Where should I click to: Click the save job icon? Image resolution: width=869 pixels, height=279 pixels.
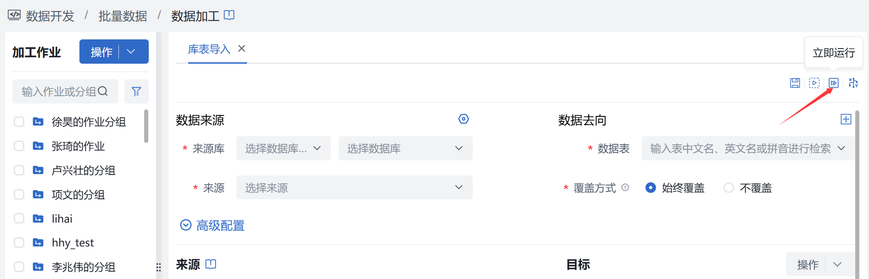point(795,83)
